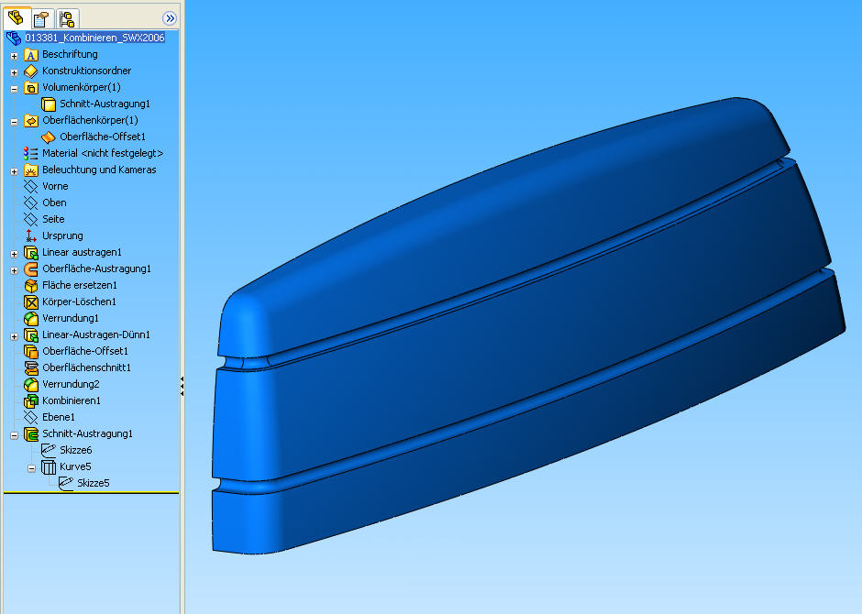This screenshot has height=614, width=862.
Task: Expand the Linear austragen1 feature
Action: 15,254
